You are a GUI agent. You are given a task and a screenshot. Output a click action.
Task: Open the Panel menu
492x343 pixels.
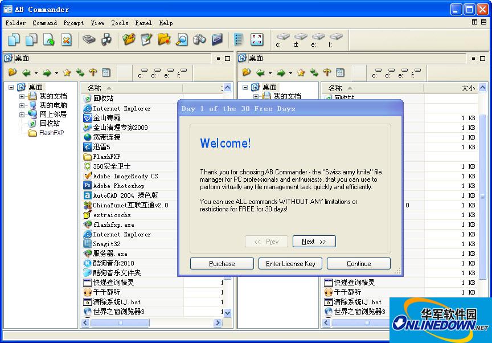143,23
